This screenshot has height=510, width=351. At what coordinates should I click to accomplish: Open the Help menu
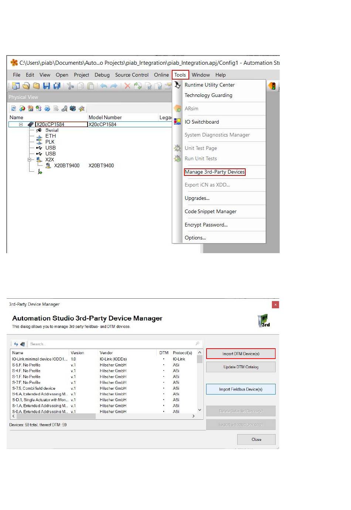tap(221, 75)
